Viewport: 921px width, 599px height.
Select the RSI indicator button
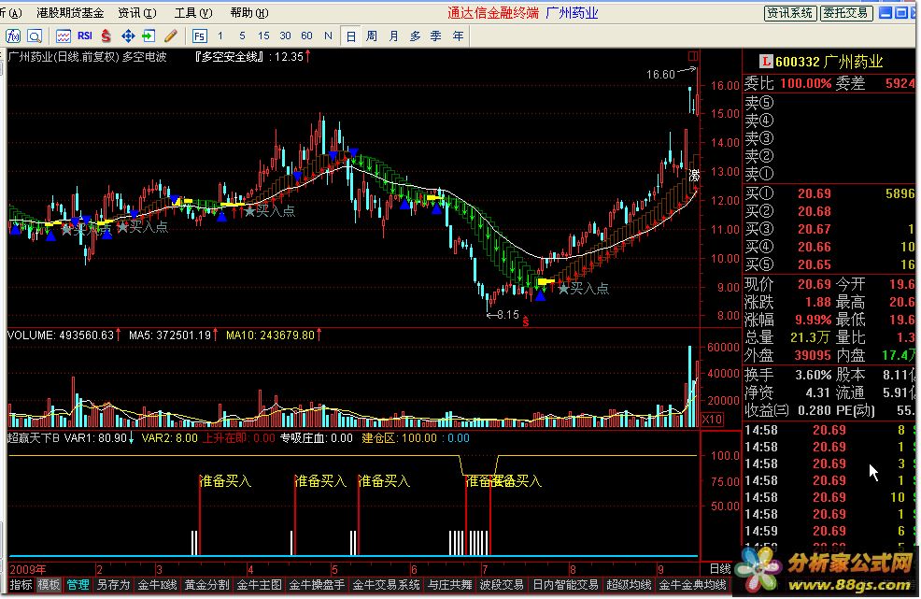click(85, 36)
